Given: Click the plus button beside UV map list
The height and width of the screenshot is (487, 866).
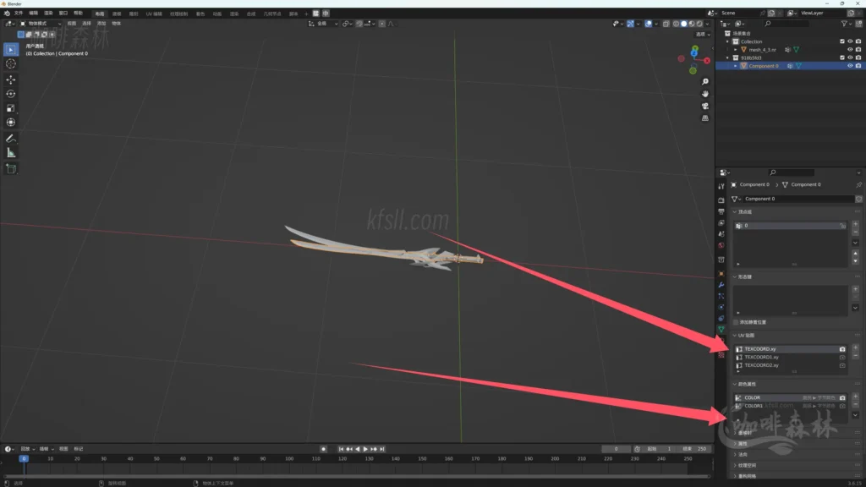Looking at the screenshot, I should click(x=855, y=347).
